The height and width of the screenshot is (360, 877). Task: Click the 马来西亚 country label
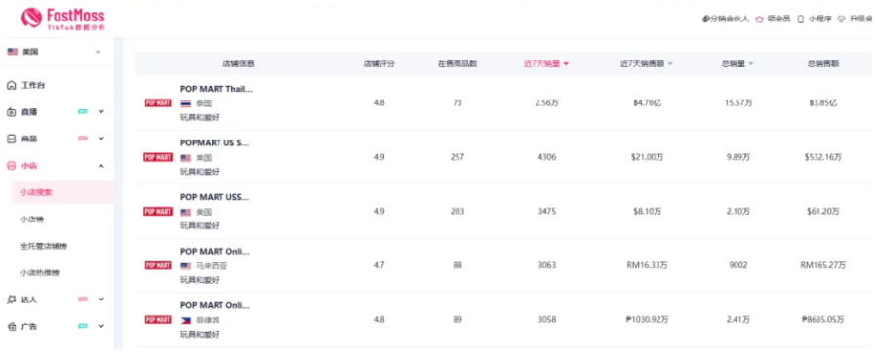pos(212,266)
